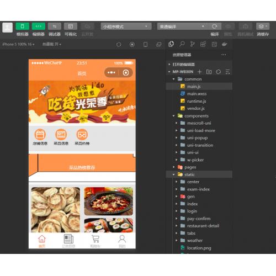Toggle the 可视化 visual panel button
The height and width of the screenshot is (276, 276).
point(71,26)
